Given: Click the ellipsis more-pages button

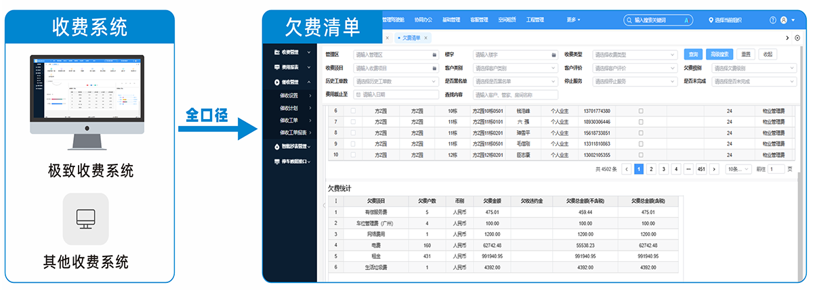Looking at the screenshot, I should (x=688, y=169).
